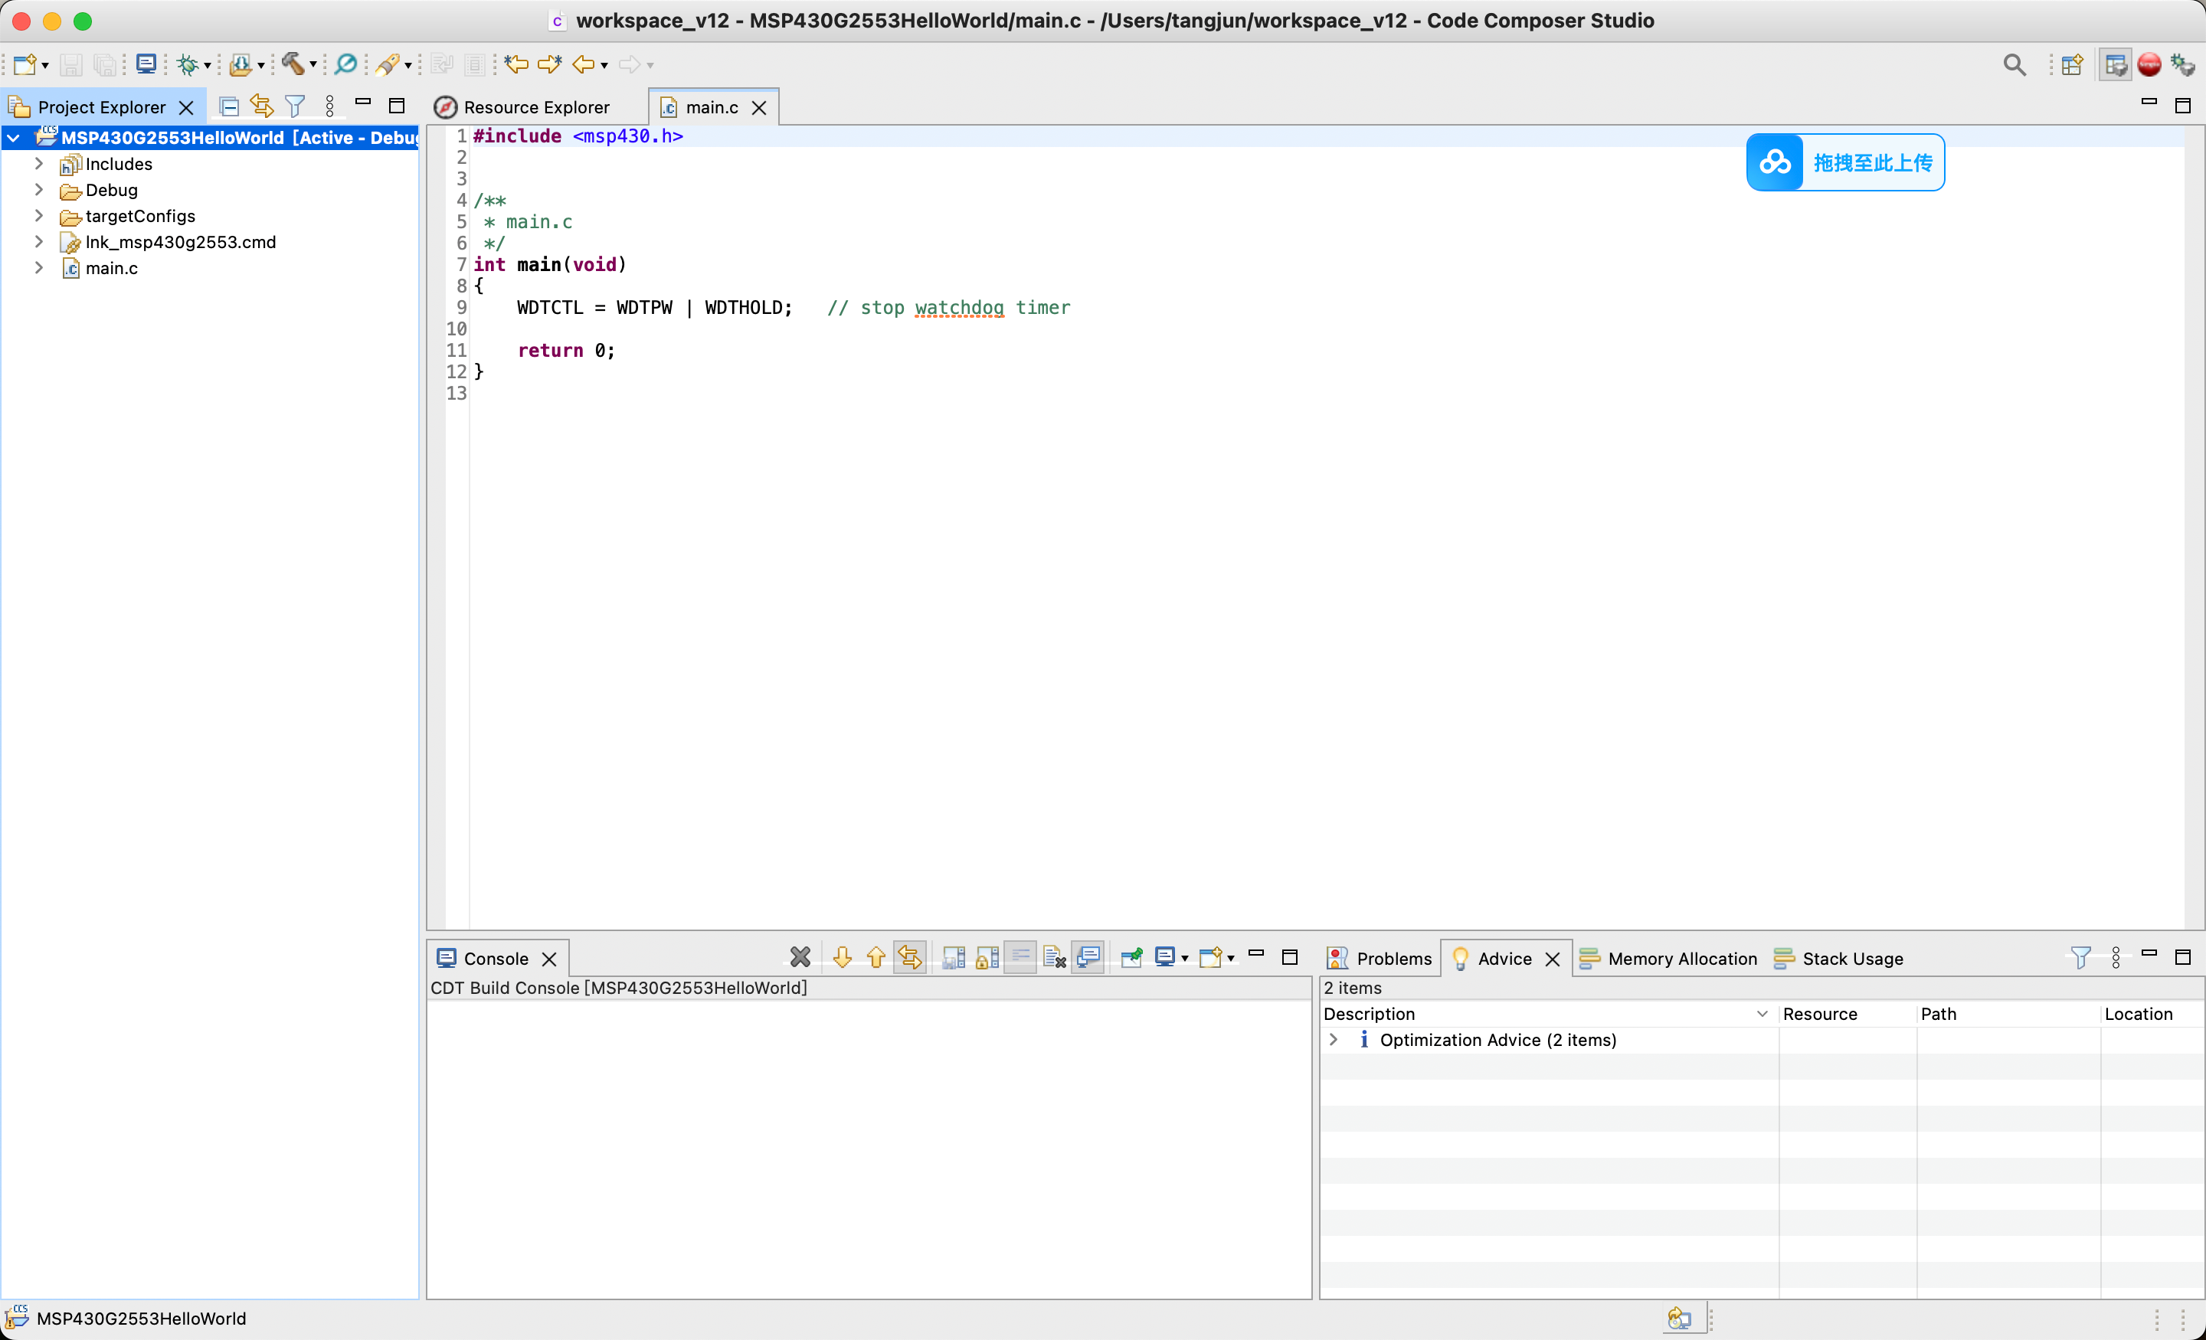The height and width of the screenshot is (1340, 2206).
Task: Switch to the Memory Allocation tab
Action: (x=1668, y=959)
